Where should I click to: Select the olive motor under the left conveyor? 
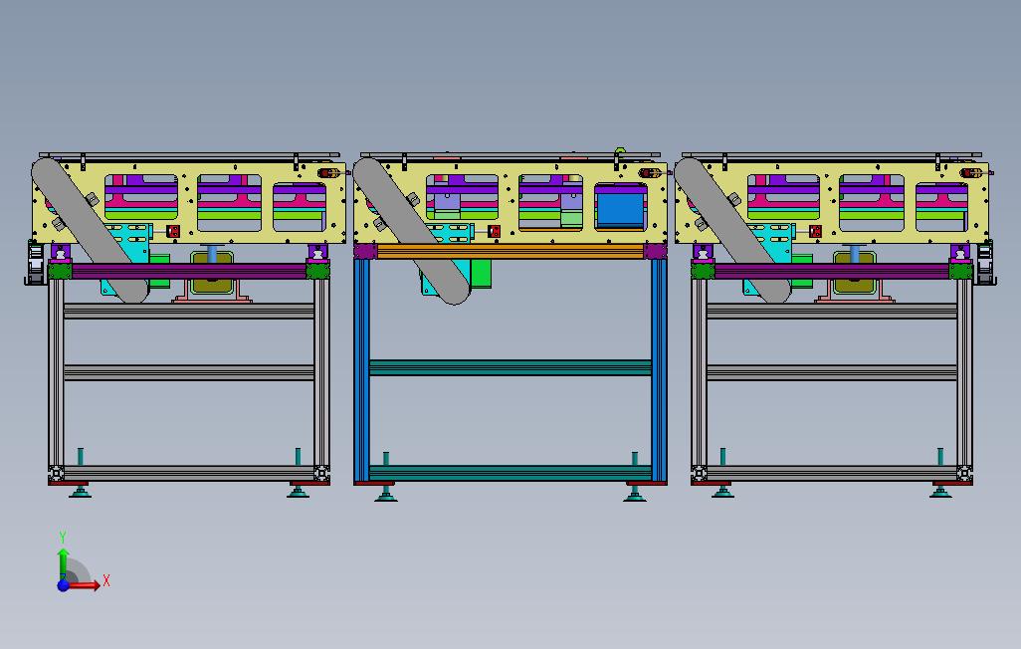(212, 273)
